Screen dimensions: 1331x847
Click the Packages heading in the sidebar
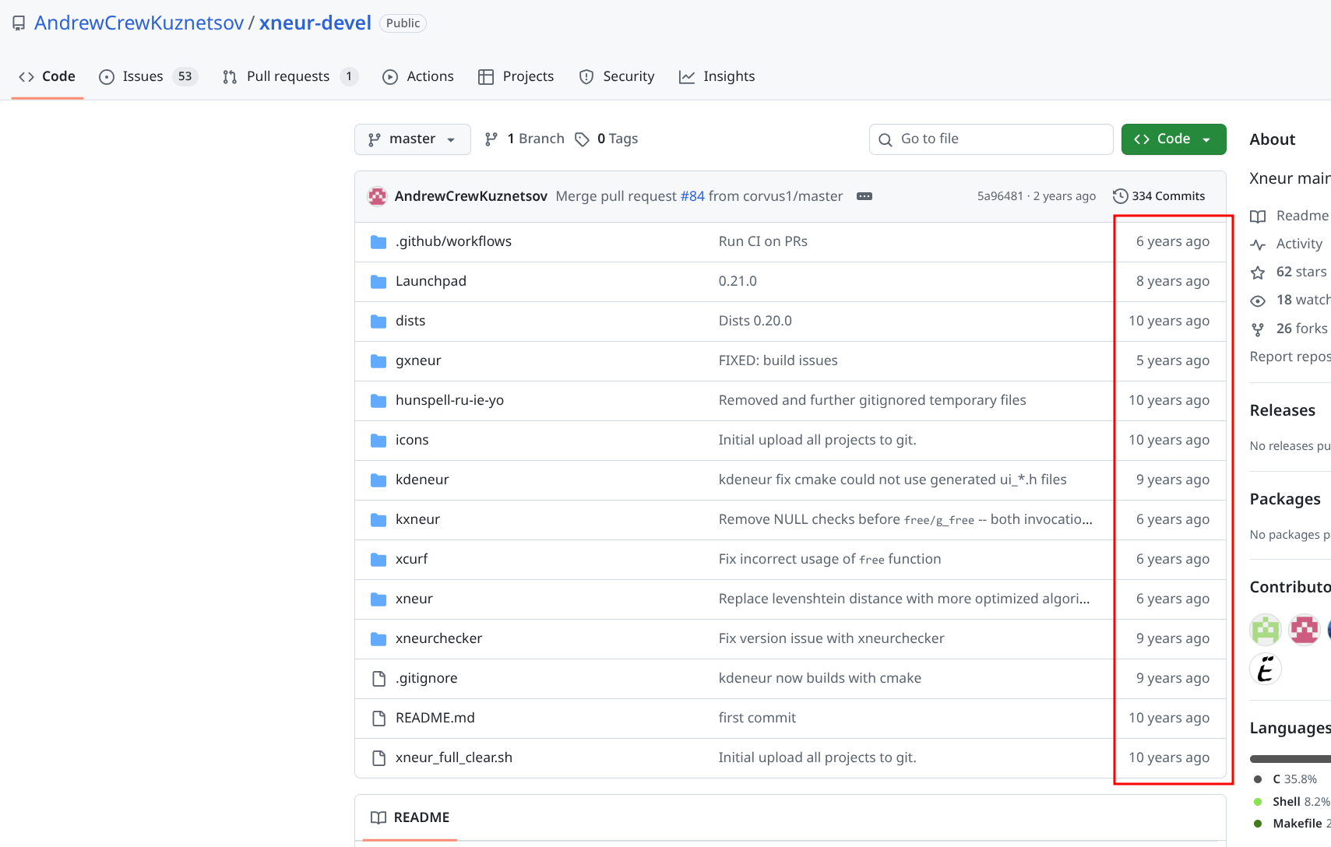coord(1285,499)
